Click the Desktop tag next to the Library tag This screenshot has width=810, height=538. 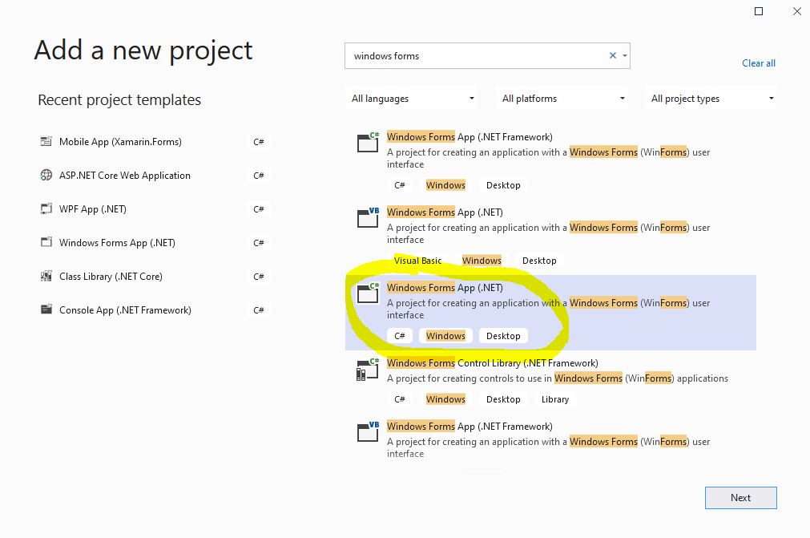click(x=503, y=399)
